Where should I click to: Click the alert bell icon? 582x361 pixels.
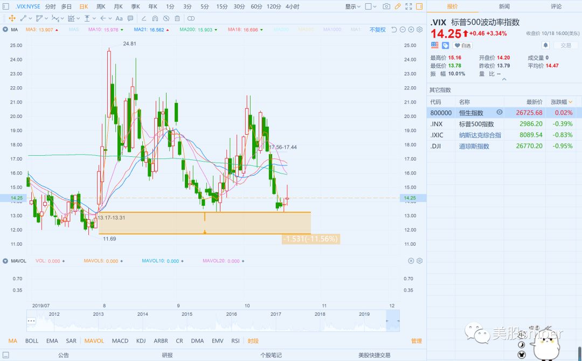(x=545, y=45)
